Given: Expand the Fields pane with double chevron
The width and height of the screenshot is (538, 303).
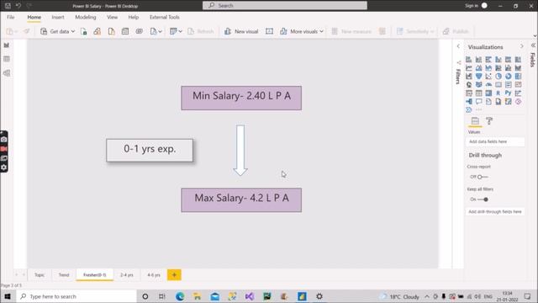Looking at the screenshot, I should click(x=533, y=45).
